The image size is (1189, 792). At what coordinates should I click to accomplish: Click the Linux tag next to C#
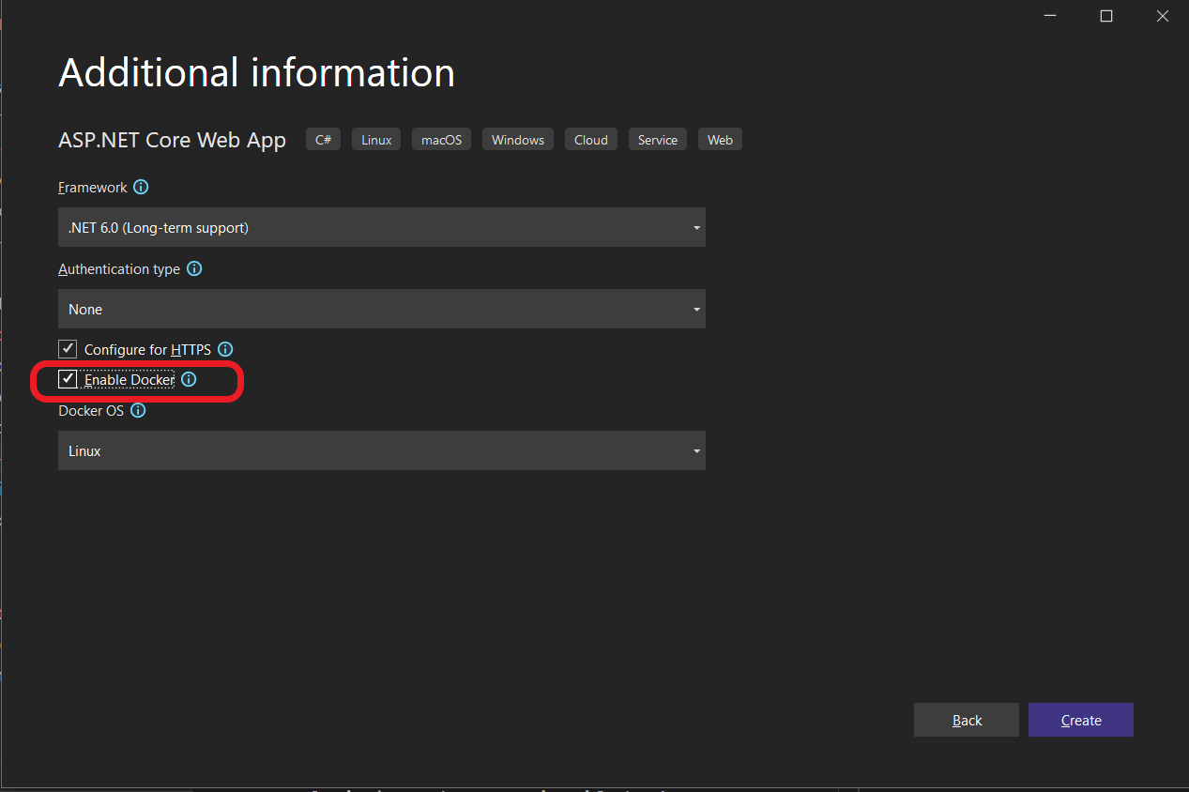click(375, 139)
